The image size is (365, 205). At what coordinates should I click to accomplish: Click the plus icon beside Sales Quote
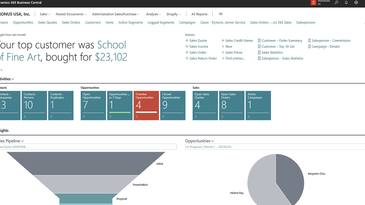[x=187, y=41]
